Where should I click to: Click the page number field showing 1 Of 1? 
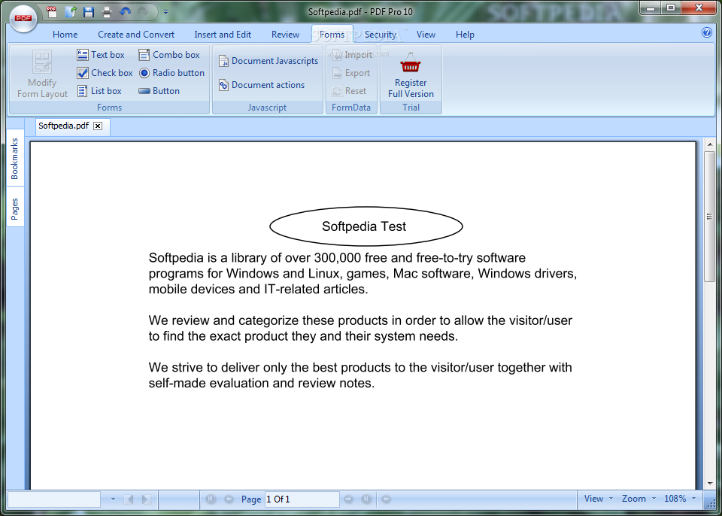pyautogui.click(x=302, y=499)
